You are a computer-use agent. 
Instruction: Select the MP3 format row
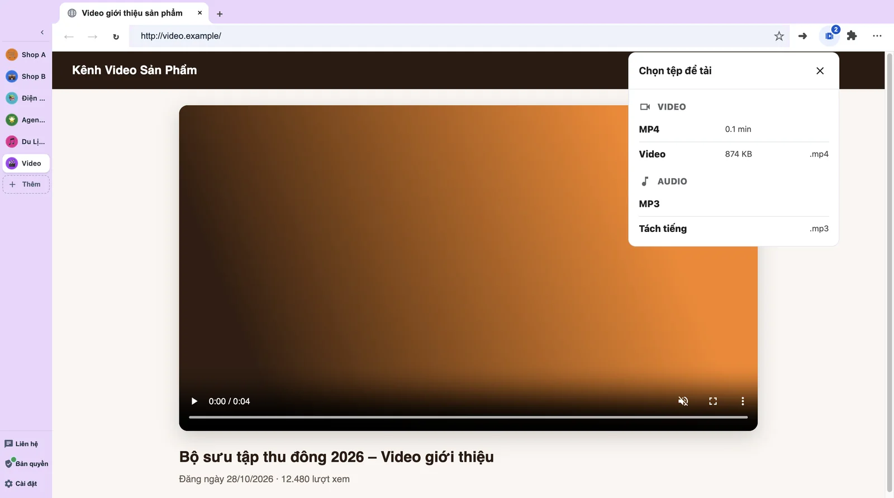pyautogui.click(x=734, y=204)
